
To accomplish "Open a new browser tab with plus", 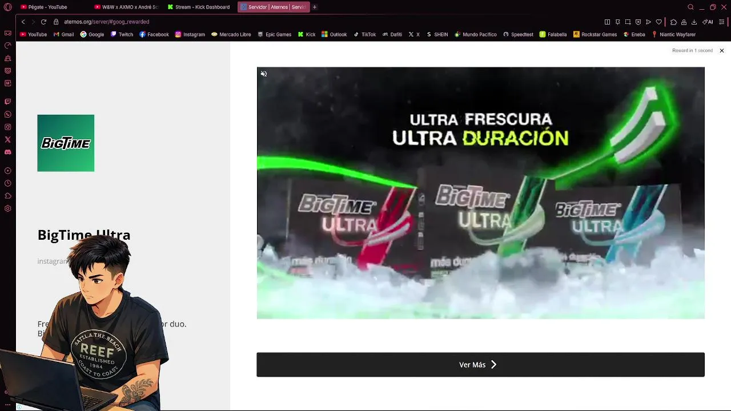I will point(314,7).
